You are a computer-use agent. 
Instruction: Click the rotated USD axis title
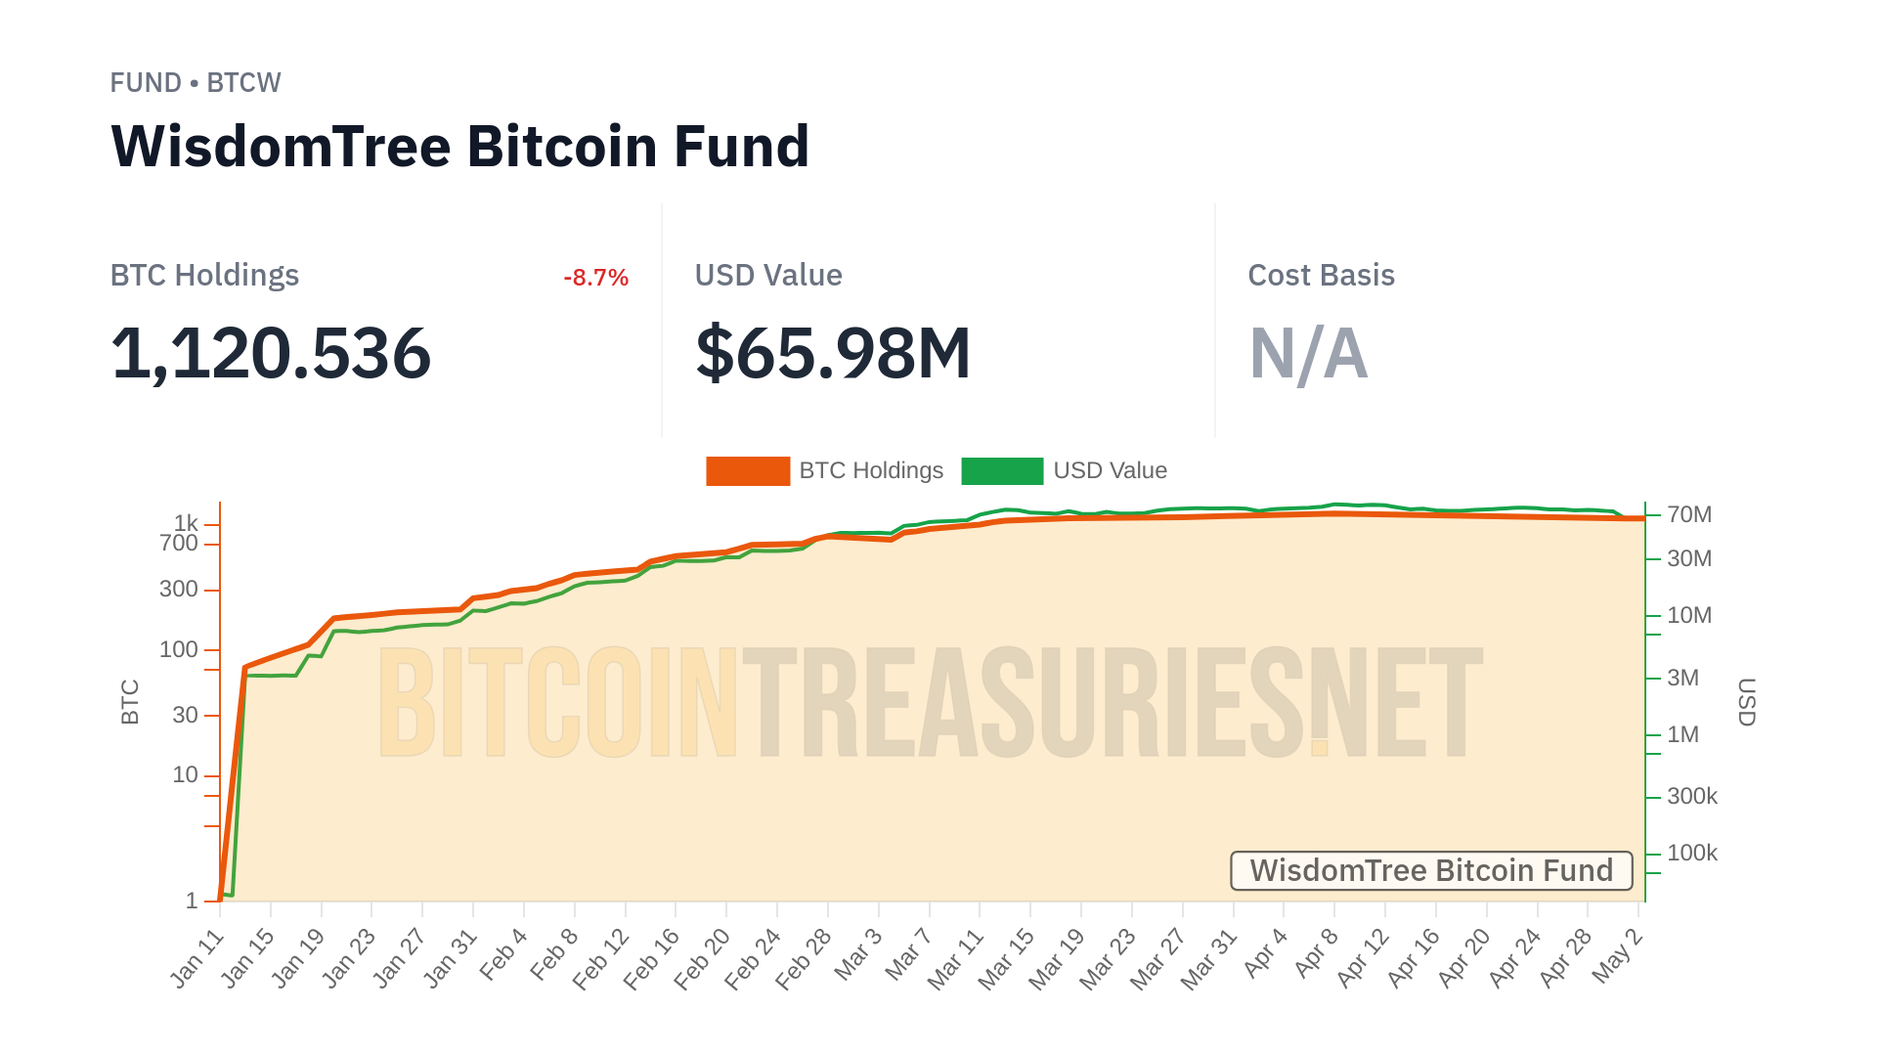click(1746, 702)
